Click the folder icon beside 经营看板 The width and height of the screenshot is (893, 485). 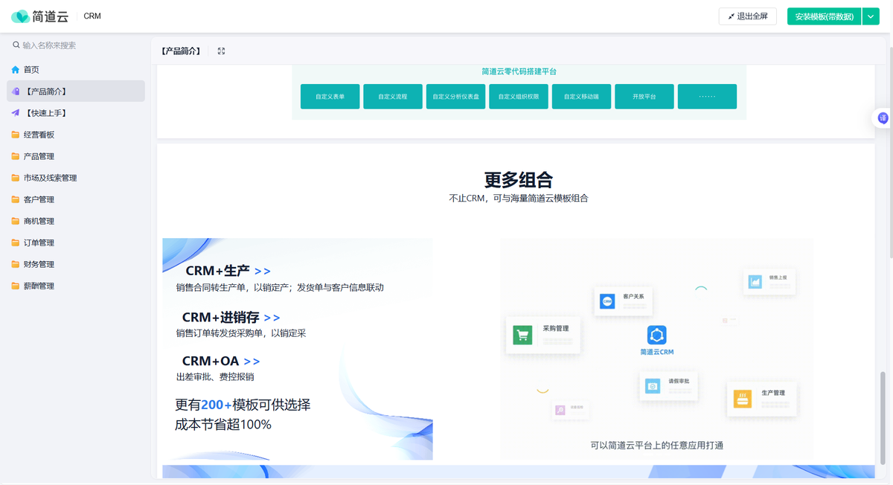click(x=16, y=135)
